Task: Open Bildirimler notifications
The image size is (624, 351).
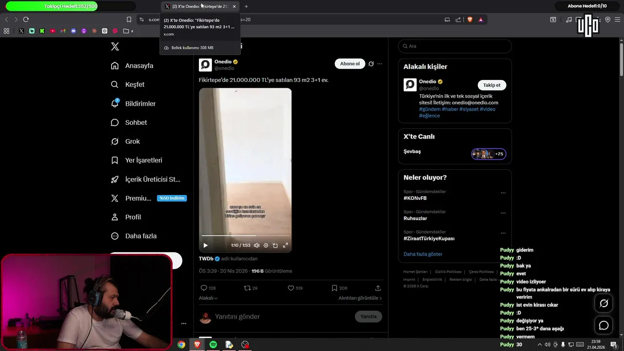Action: 133,103
